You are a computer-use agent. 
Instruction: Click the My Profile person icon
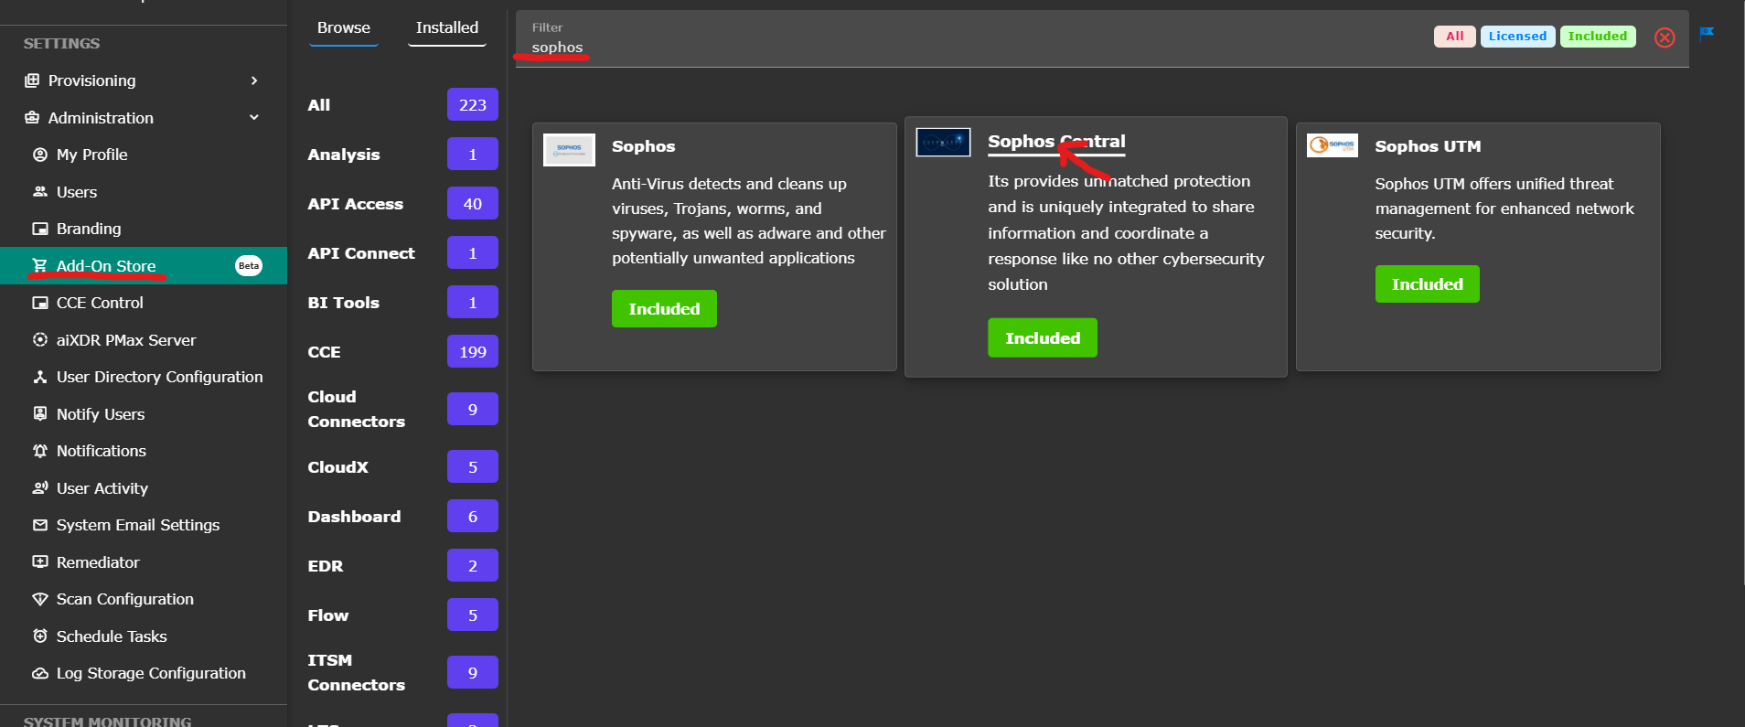[x=40, y=155]
